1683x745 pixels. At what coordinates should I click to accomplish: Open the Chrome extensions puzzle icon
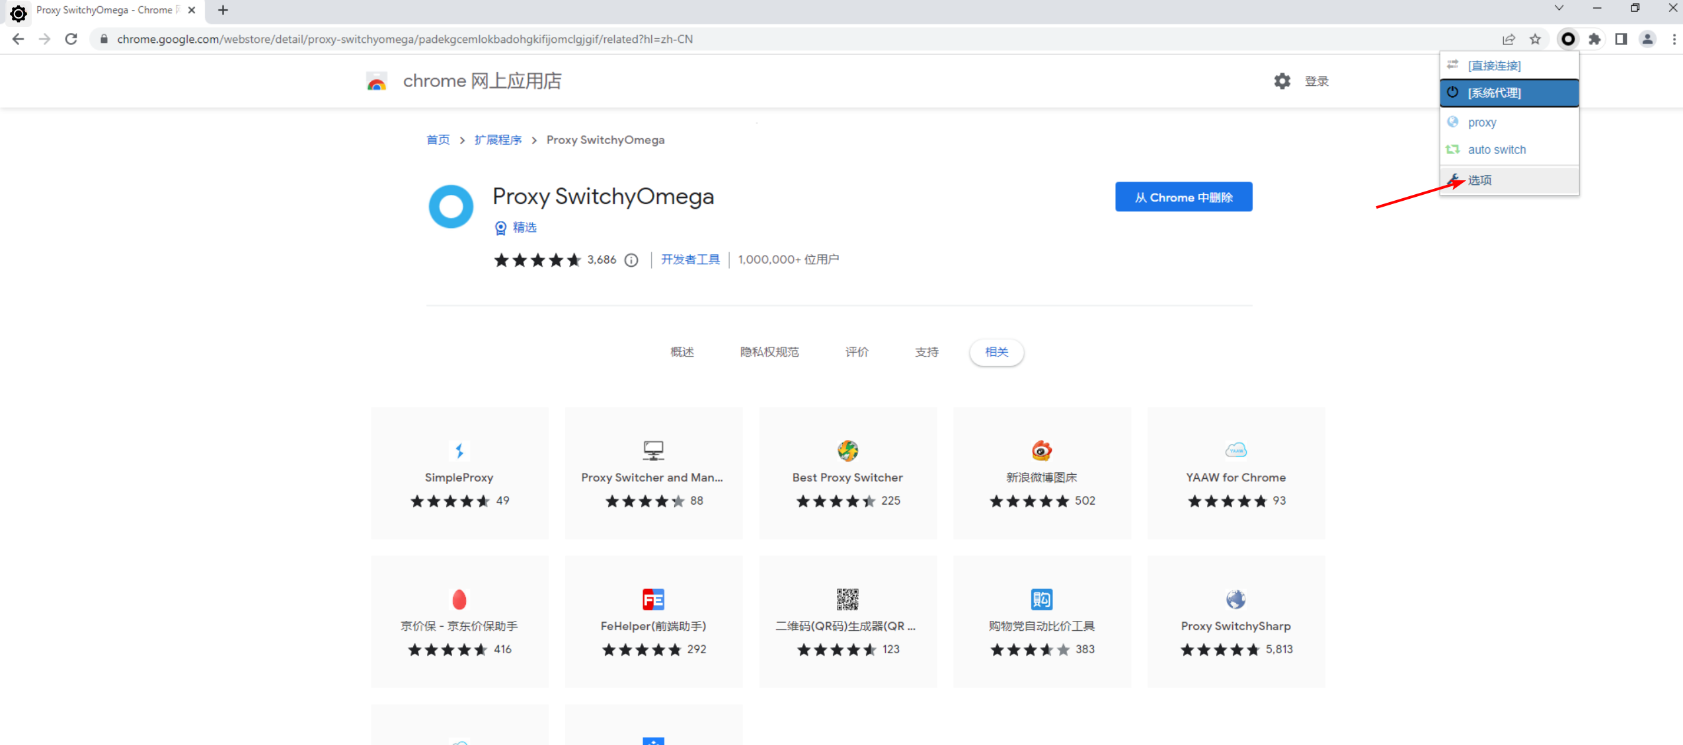coord(1594,39)
